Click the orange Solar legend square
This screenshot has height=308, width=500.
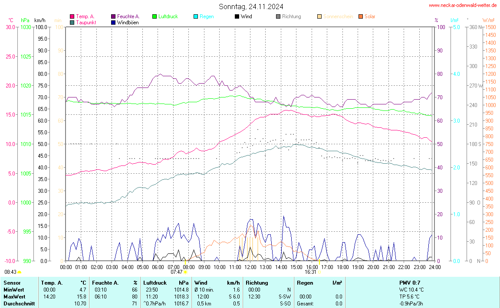[361, 16]
